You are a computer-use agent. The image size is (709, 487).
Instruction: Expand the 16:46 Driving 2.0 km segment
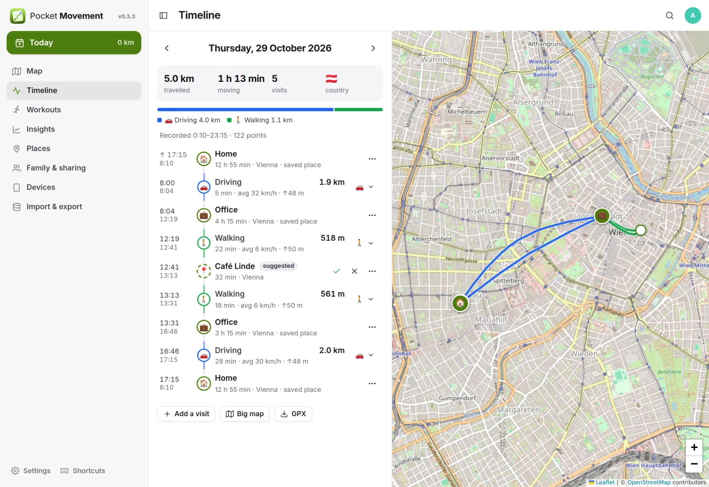coord(371,355)
